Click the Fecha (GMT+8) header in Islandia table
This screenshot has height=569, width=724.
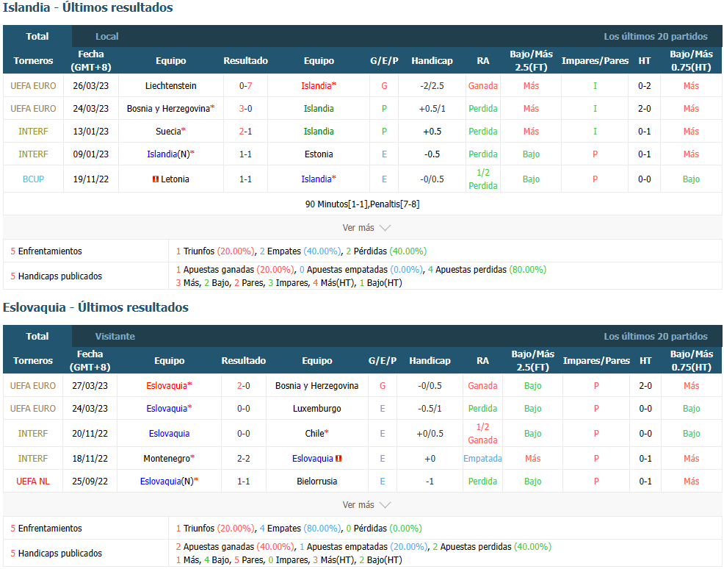[91, 60]
